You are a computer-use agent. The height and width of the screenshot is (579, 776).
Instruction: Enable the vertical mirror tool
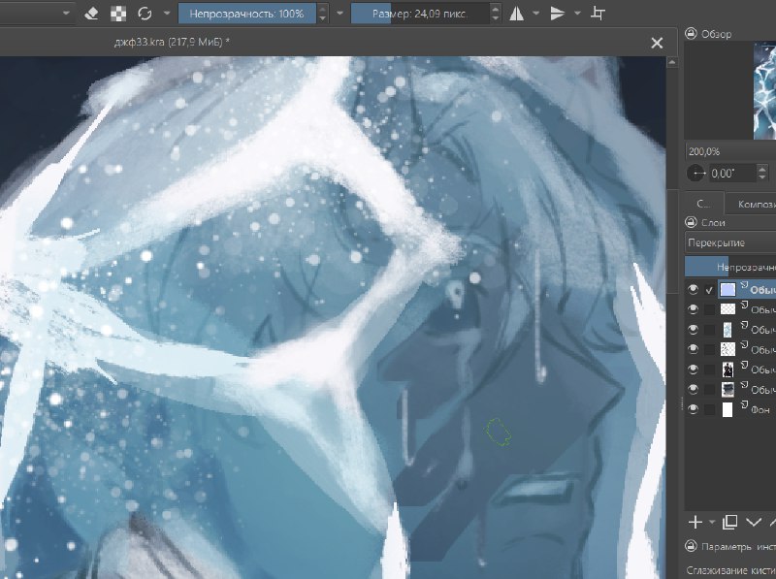[x=557, y=14]
